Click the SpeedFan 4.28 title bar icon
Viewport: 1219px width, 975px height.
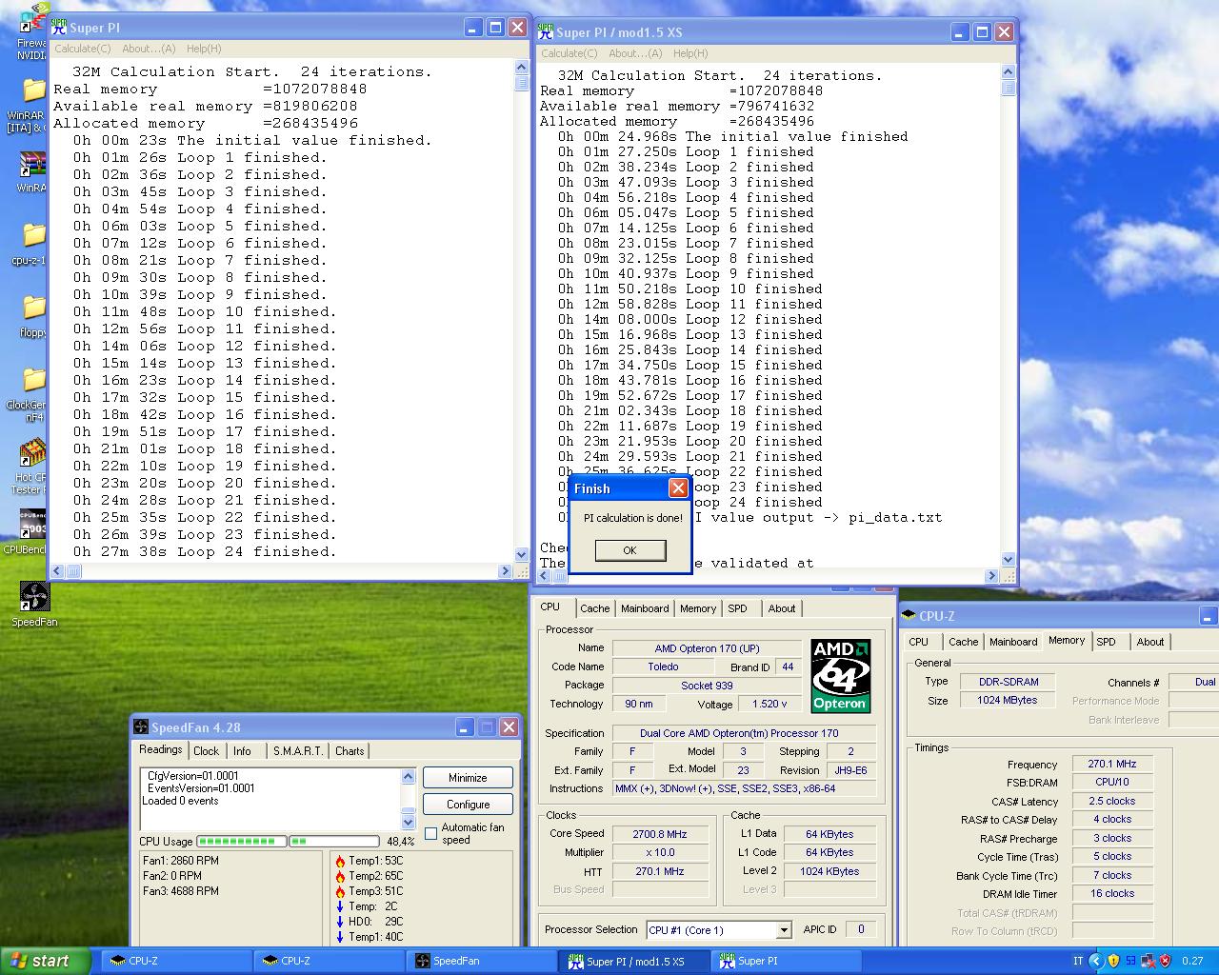point(141,727)
